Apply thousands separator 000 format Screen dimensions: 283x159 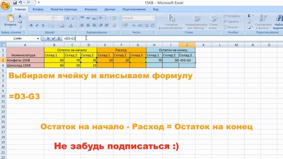click(x=140, y=26)
